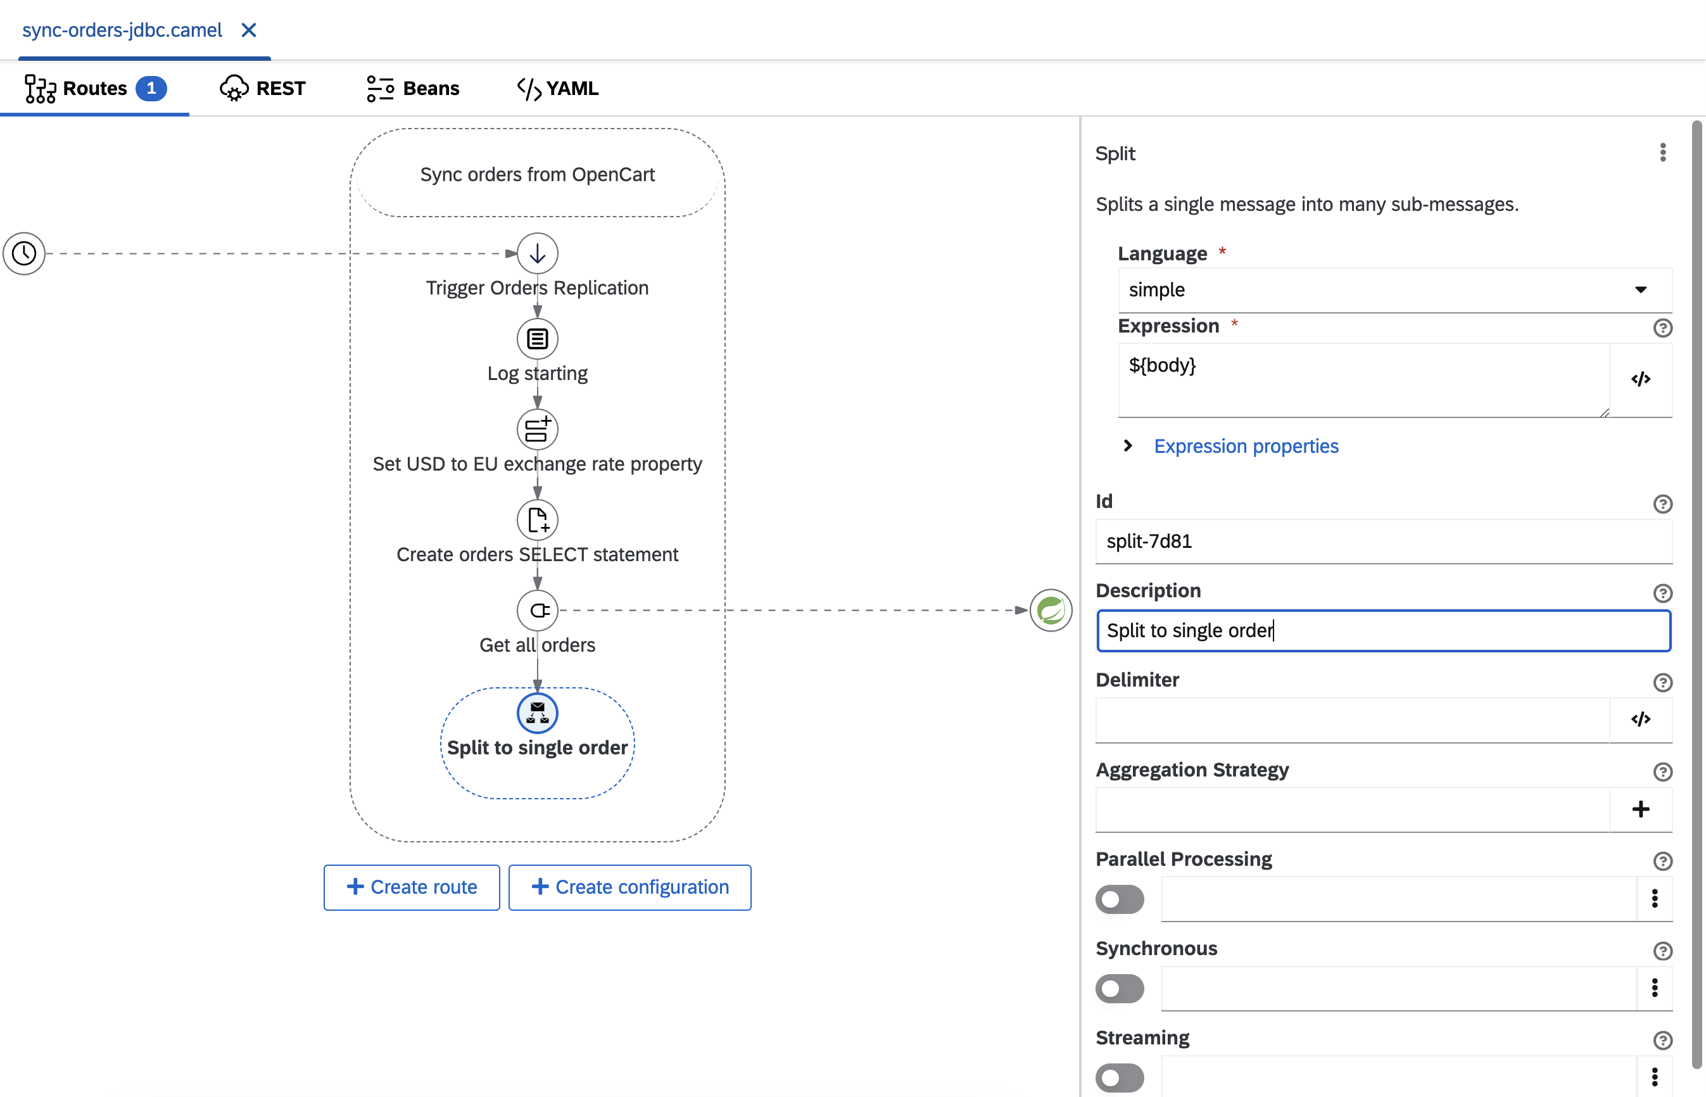
Task: Click the Routes count badge showing 1
Action: (x=151, y=88)
